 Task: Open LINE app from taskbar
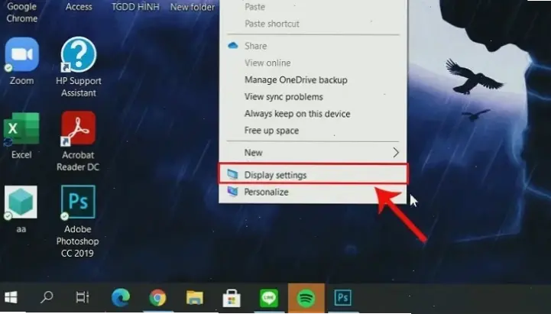point(269,298)
